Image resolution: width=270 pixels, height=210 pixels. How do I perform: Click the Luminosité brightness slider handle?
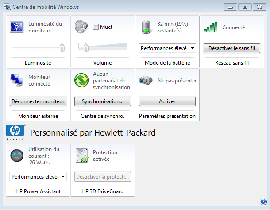62,47
